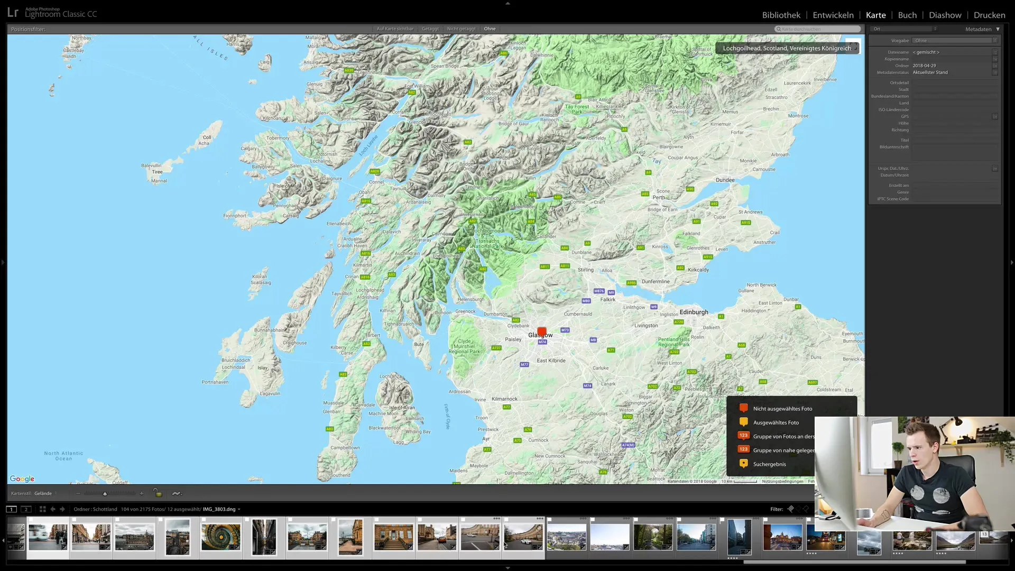The image size is (1015, 571).
Task: Click the Bildunterschrift text area
Action: [x=954, y=152]
